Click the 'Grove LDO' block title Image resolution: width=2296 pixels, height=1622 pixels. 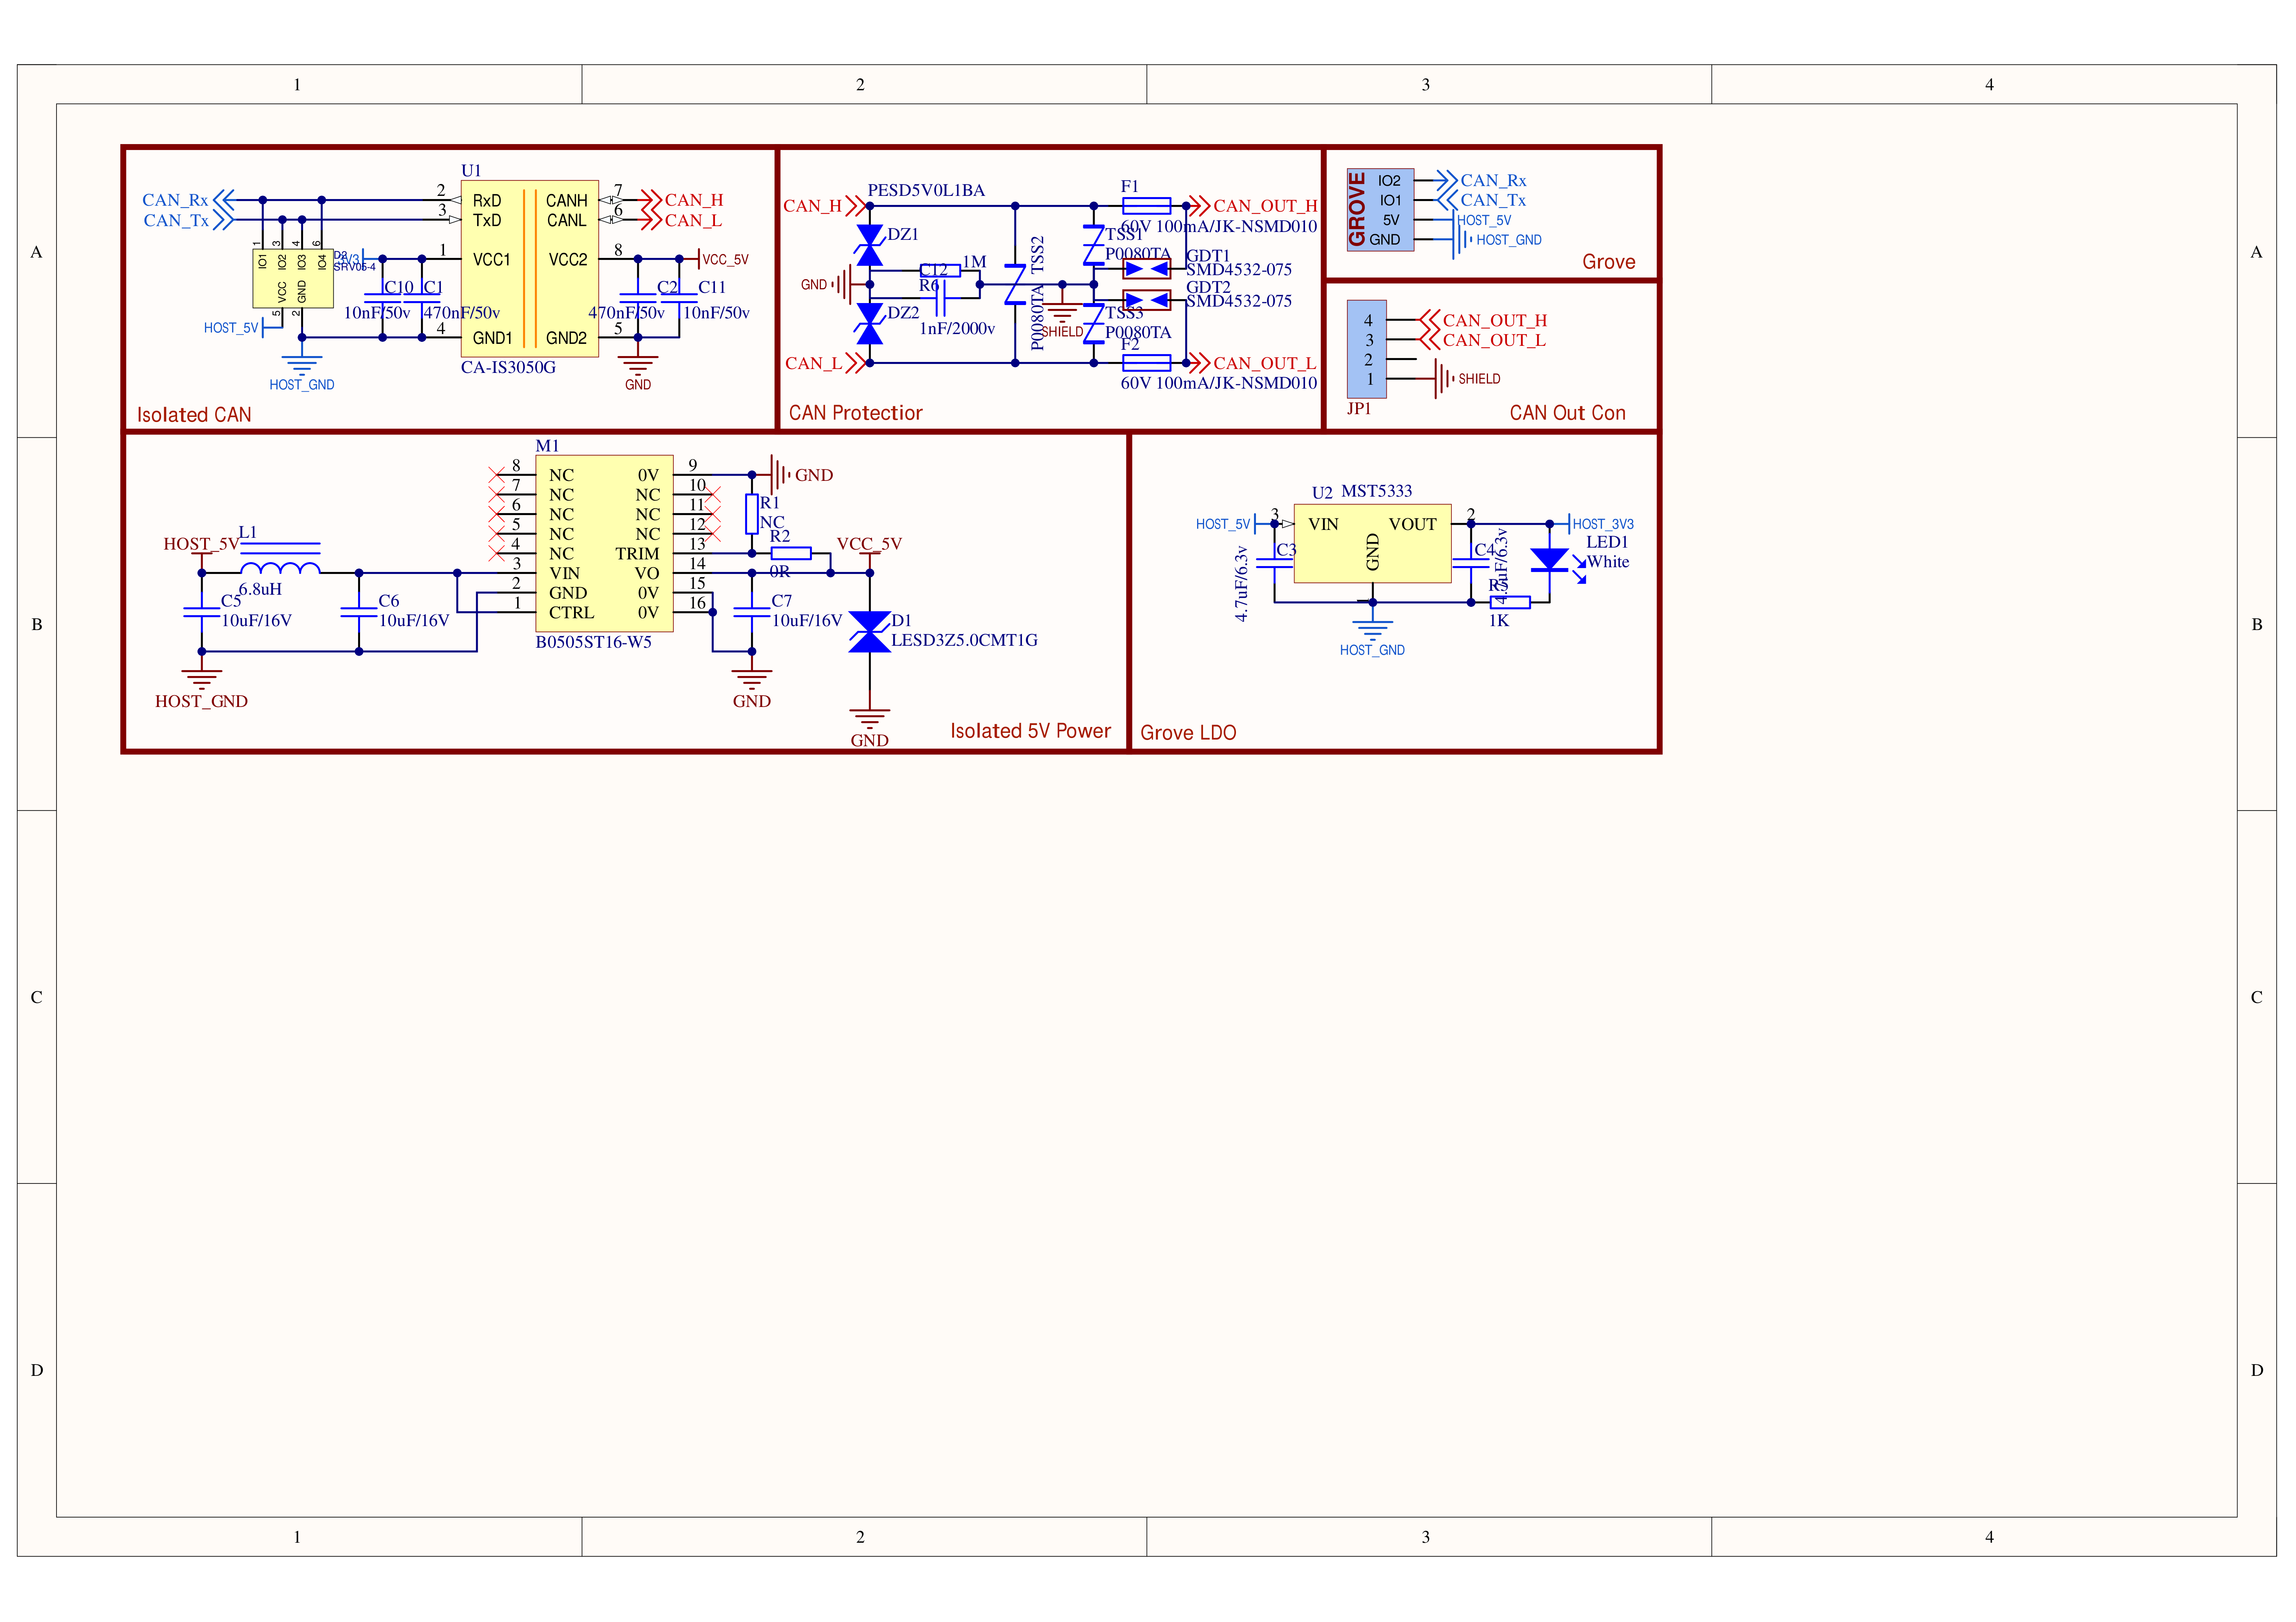[1188, 733]
